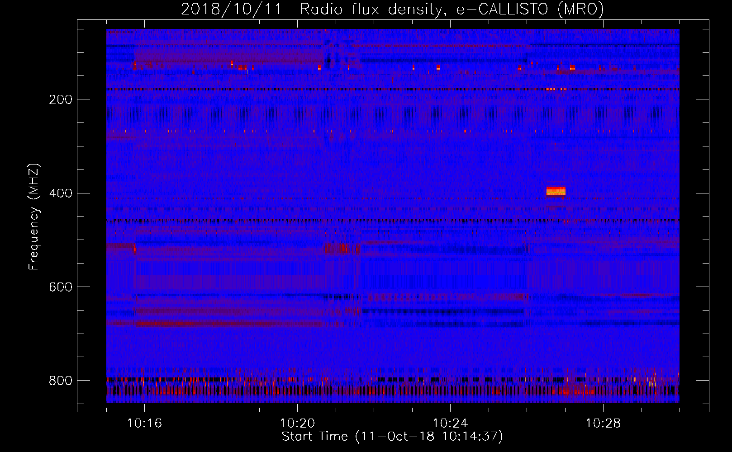Image resolution: width=732 pixels, height=452 pixels.
Task: Click the '600' frequency tick label
Action: click(61, 287)
